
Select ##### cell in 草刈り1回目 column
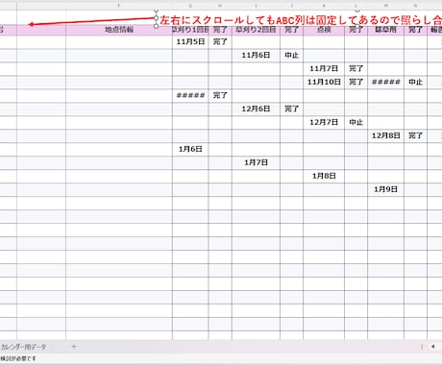(x=190, y=96)
